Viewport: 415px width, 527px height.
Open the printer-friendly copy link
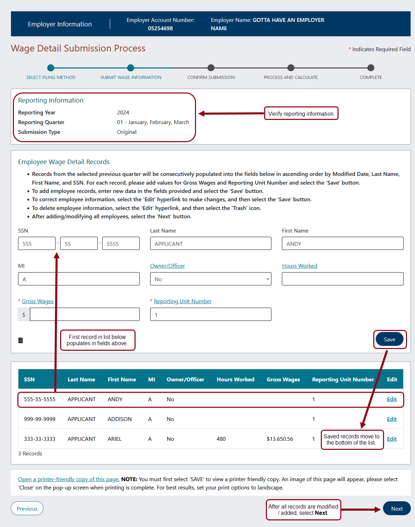tap(68, 479)
